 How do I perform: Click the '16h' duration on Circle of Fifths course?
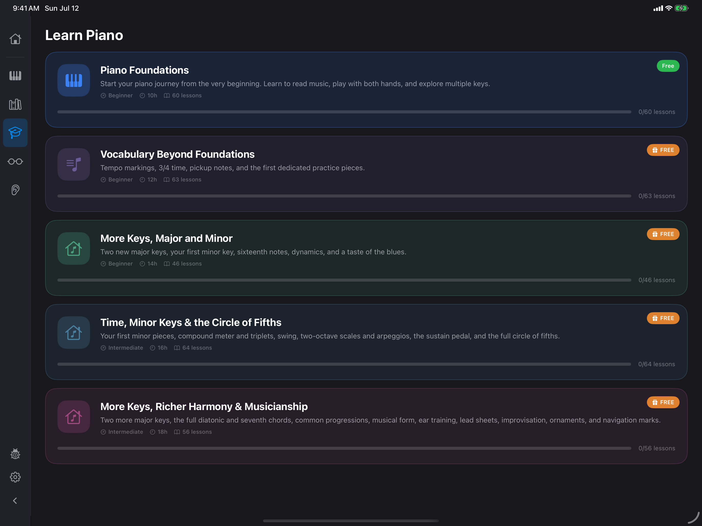[x=159, y=348]
